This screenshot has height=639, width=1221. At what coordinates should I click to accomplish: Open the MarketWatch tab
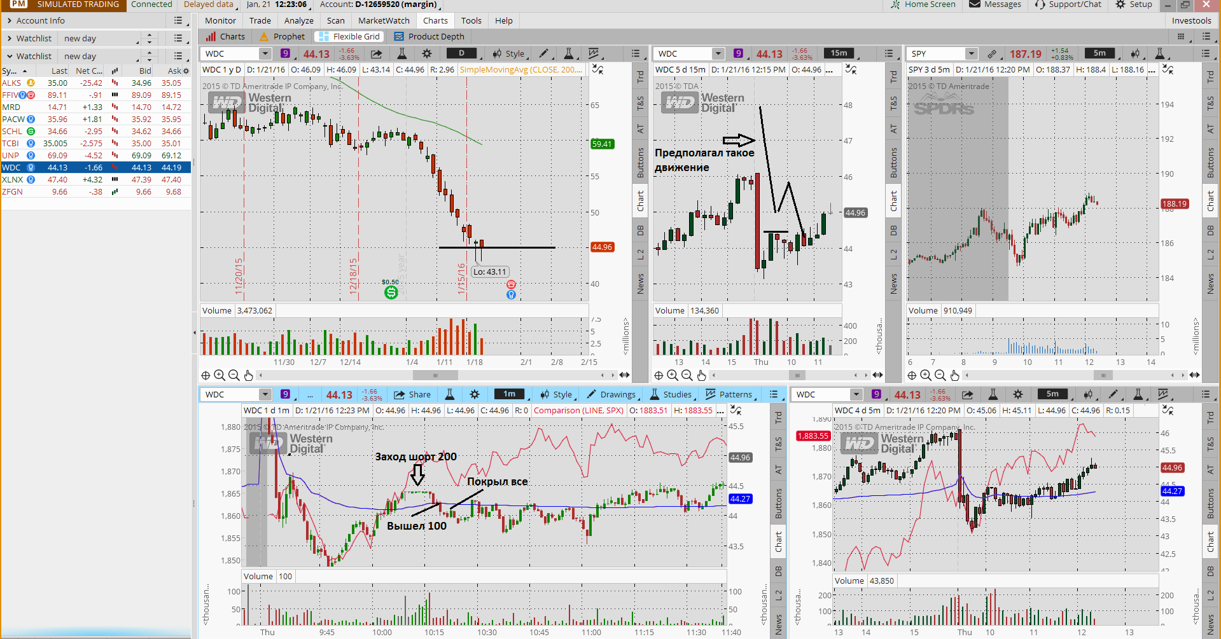pyautogui.click(x=384, y=21)
